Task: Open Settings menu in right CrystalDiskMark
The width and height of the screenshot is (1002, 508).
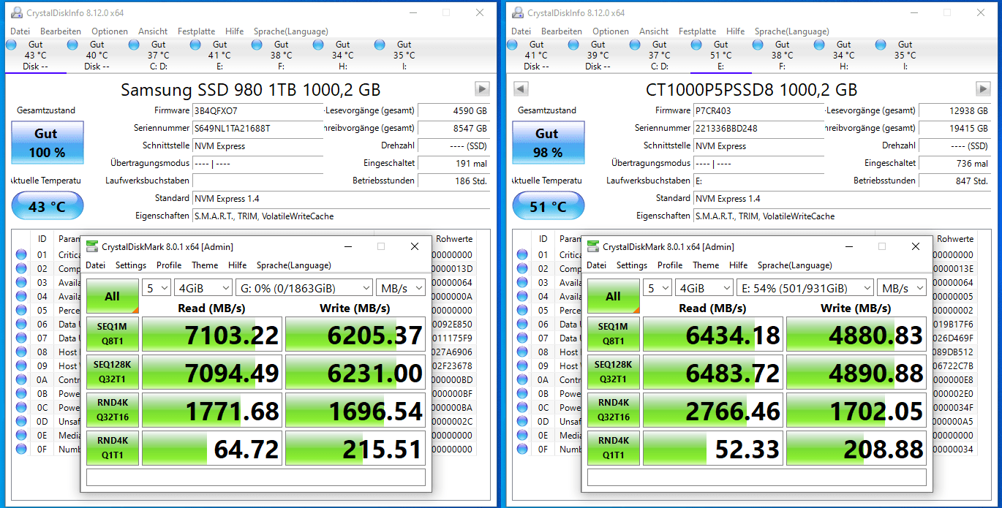Action: tap(632, 265)
